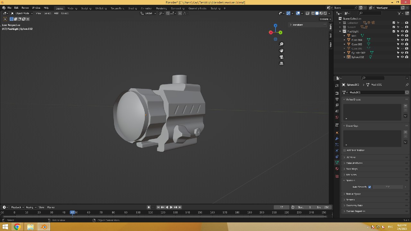Select wireframe viewport shading icon
411x231 pixels.
pyautogui.click(x=313, y=13)
